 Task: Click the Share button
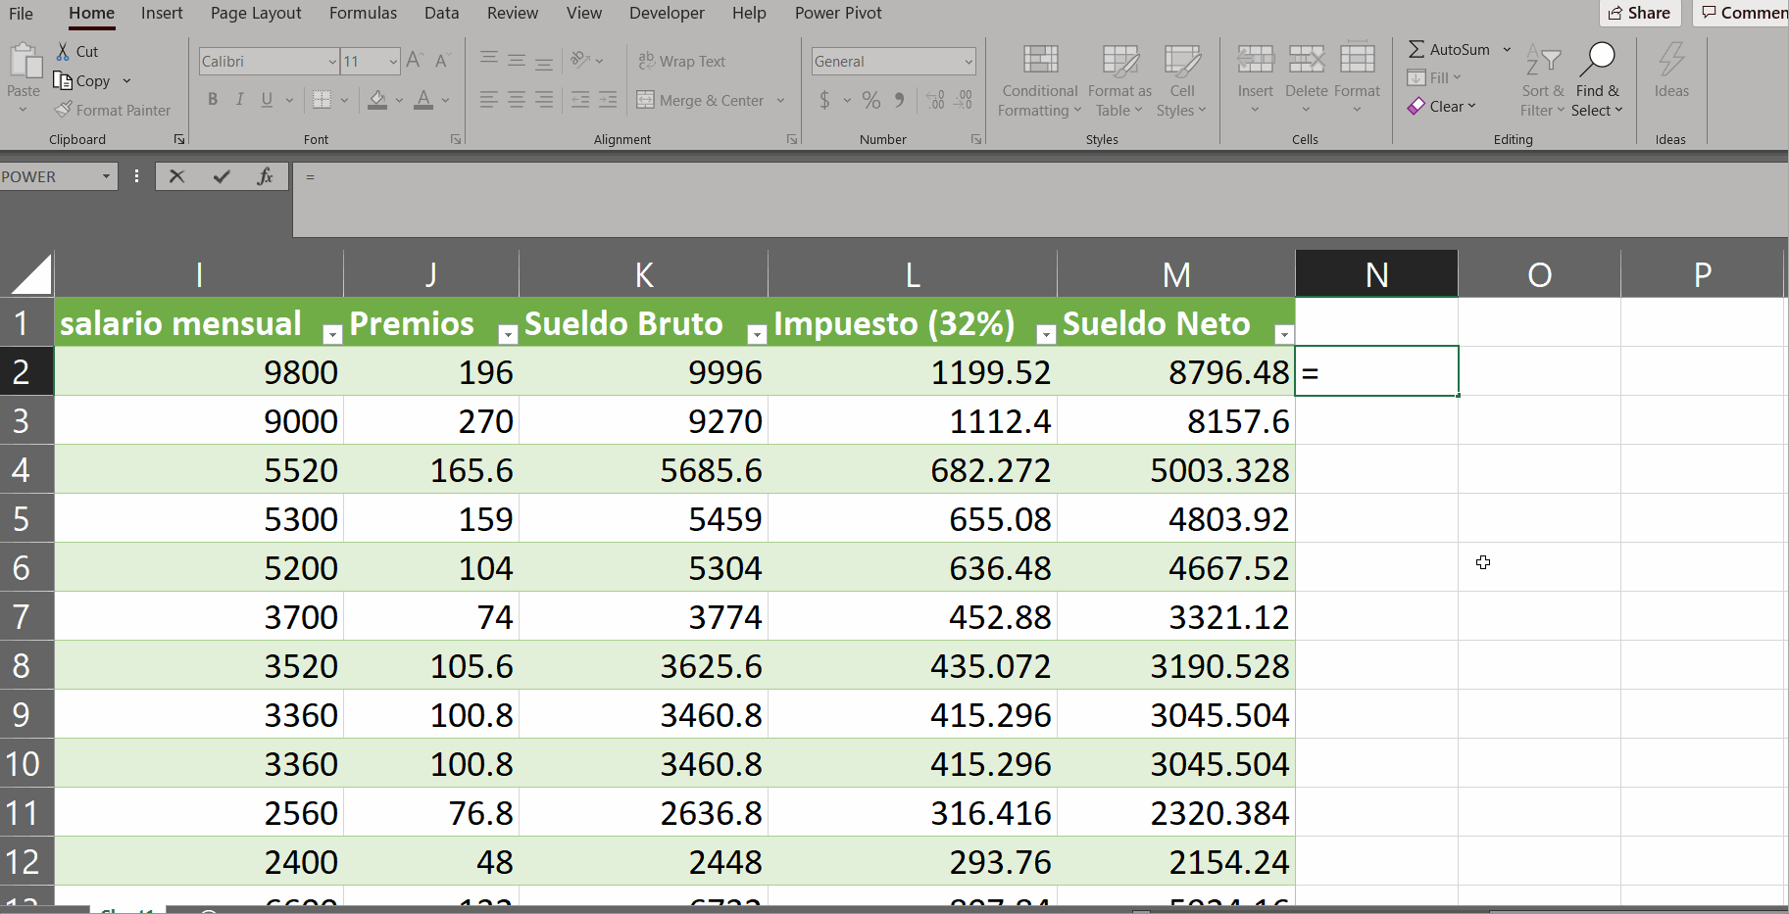coord(1639,13)
